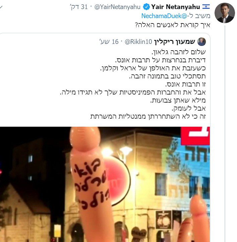Click the blue verified badge icon
The image size is (237, 242).
pos(146,7)
